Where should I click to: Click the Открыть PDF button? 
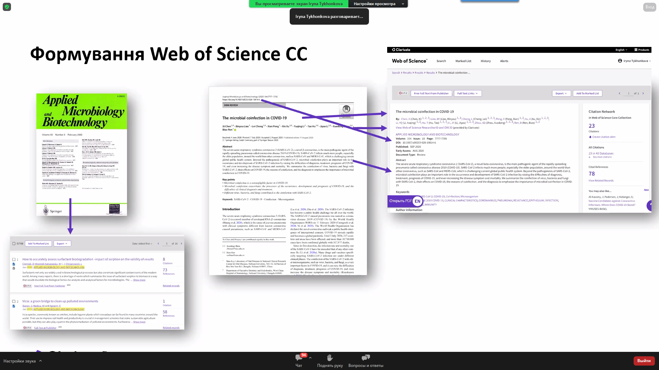(400, 201)
